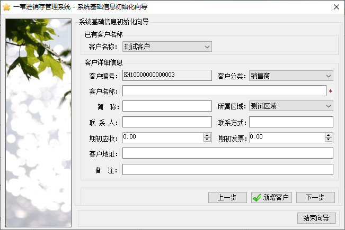Click the required 客户名称 input field
The image size is (345, 230).
(224, 90)
